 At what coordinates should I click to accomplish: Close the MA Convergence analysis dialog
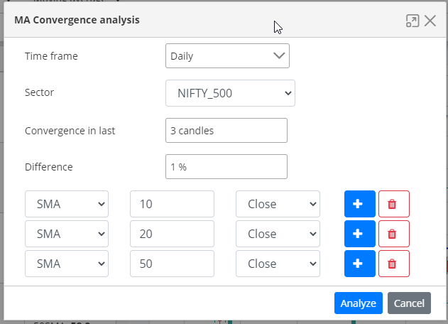coord(430,21)
